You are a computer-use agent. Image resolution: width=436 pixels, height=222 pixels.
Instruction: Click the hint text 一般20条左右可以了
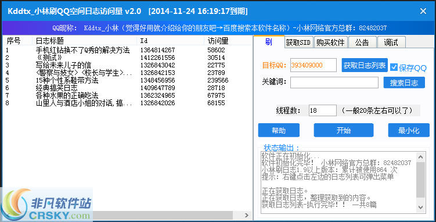[x=377, y=110]
